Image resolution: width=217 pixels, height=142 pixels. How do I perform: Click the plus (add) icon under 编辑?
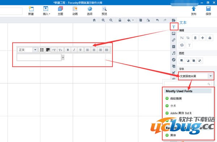point(203,38)
